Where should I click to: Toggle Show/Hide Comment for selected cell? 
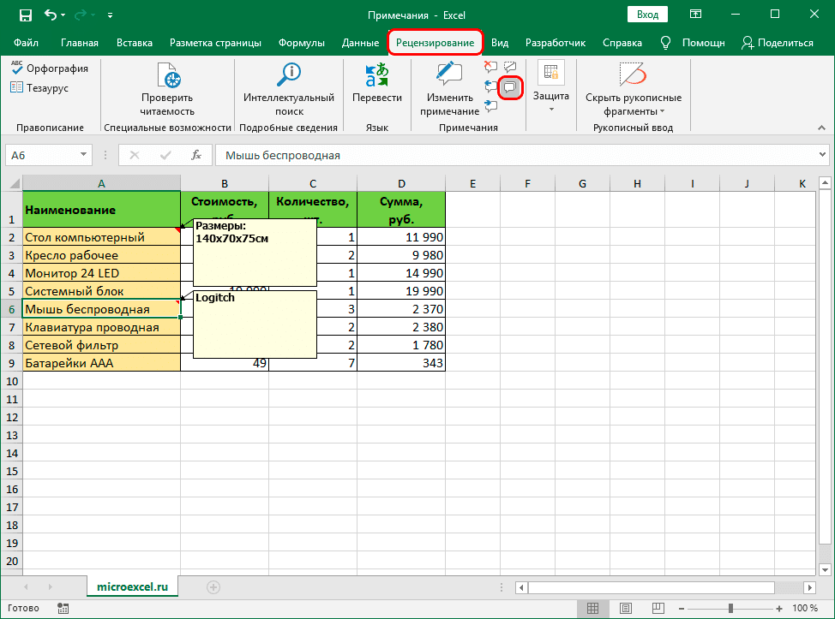[x=511, y=67]
